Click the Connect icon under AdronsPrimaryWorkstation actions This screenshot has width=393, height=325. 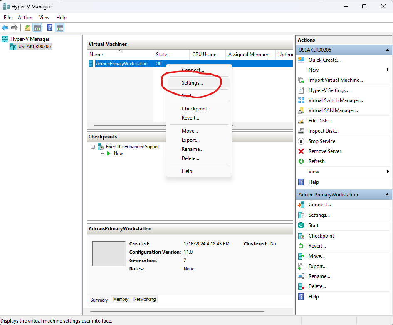tap(301, 205)
